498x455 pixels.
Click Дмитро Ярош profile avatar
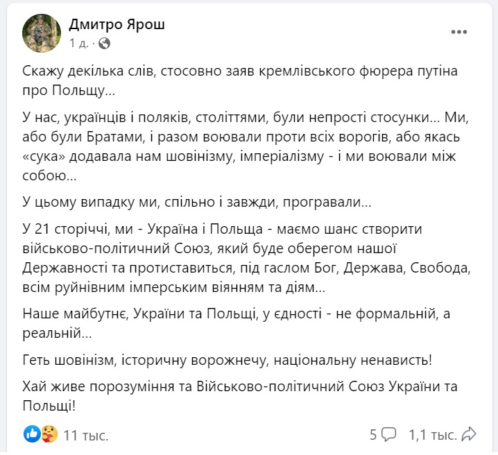click(42, 33)
